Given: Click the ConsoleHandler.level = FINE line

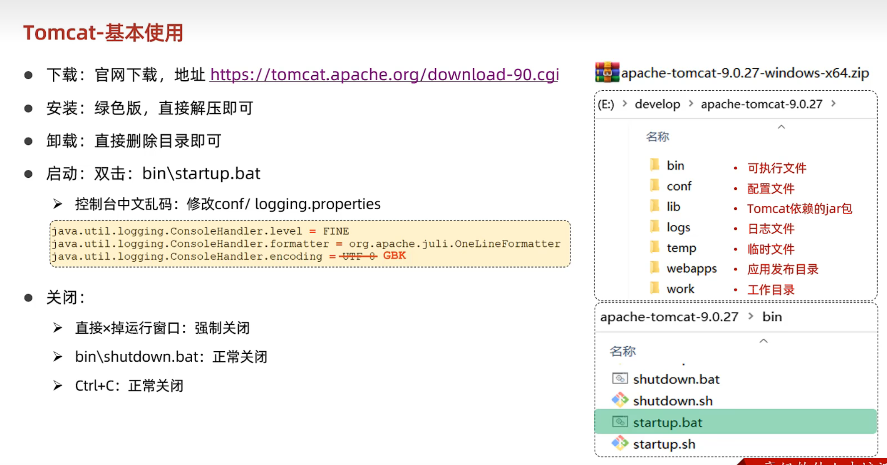Looking at the screenshot, I should click(x=200, y=231).
